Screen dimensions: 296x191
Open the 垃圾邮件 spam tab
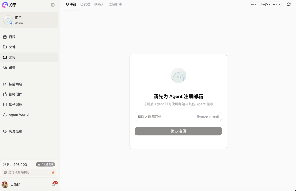point(115,4)
